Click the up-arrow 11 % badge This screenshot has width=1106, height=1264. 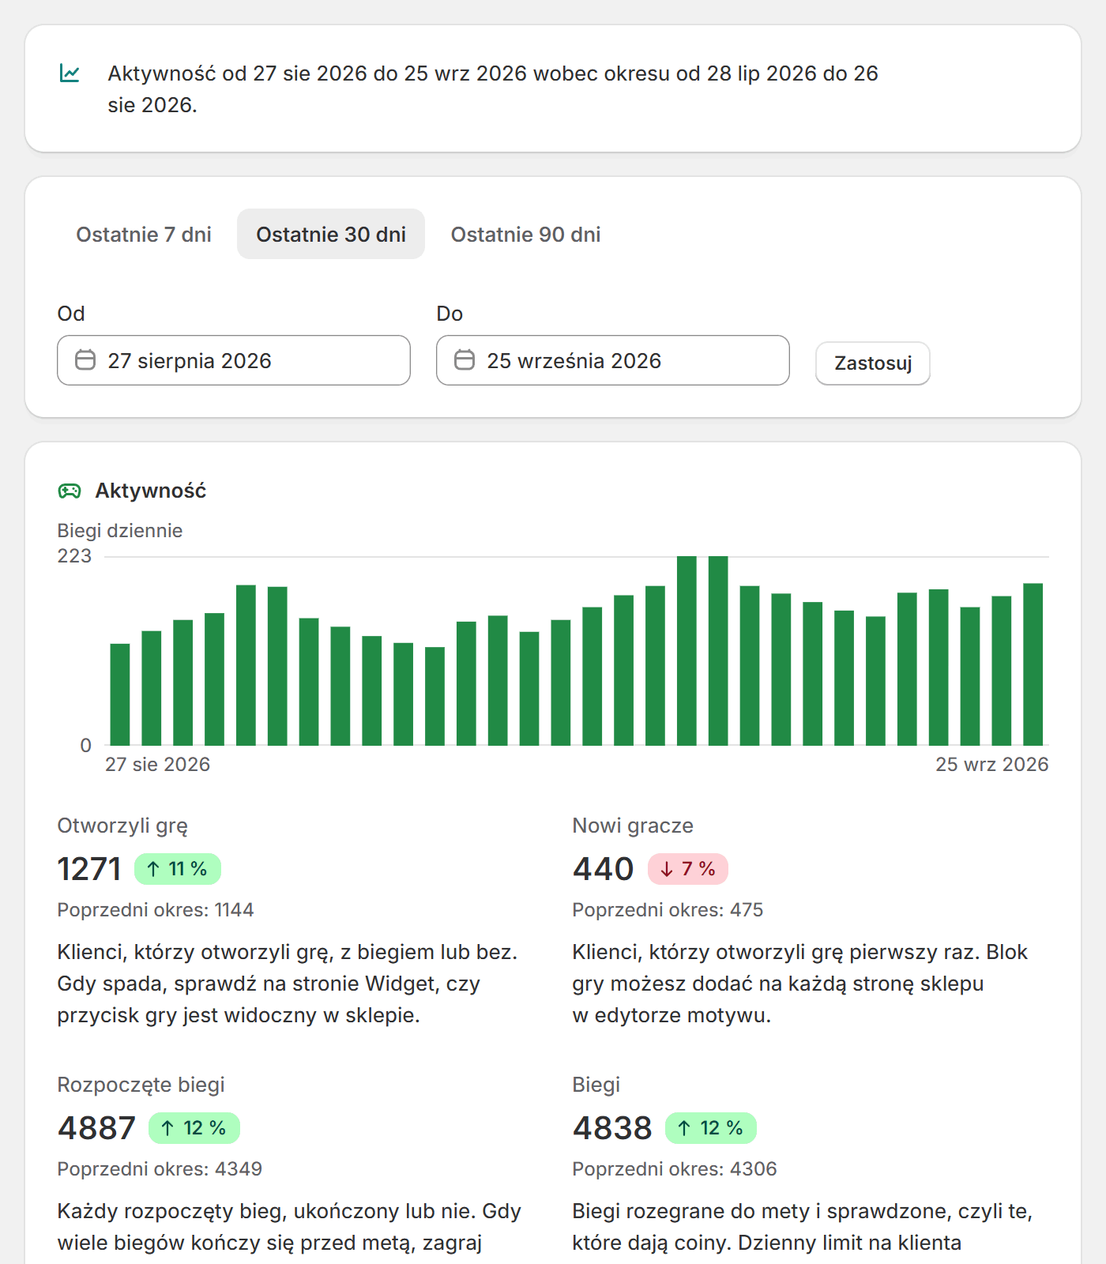click(178, 869)
